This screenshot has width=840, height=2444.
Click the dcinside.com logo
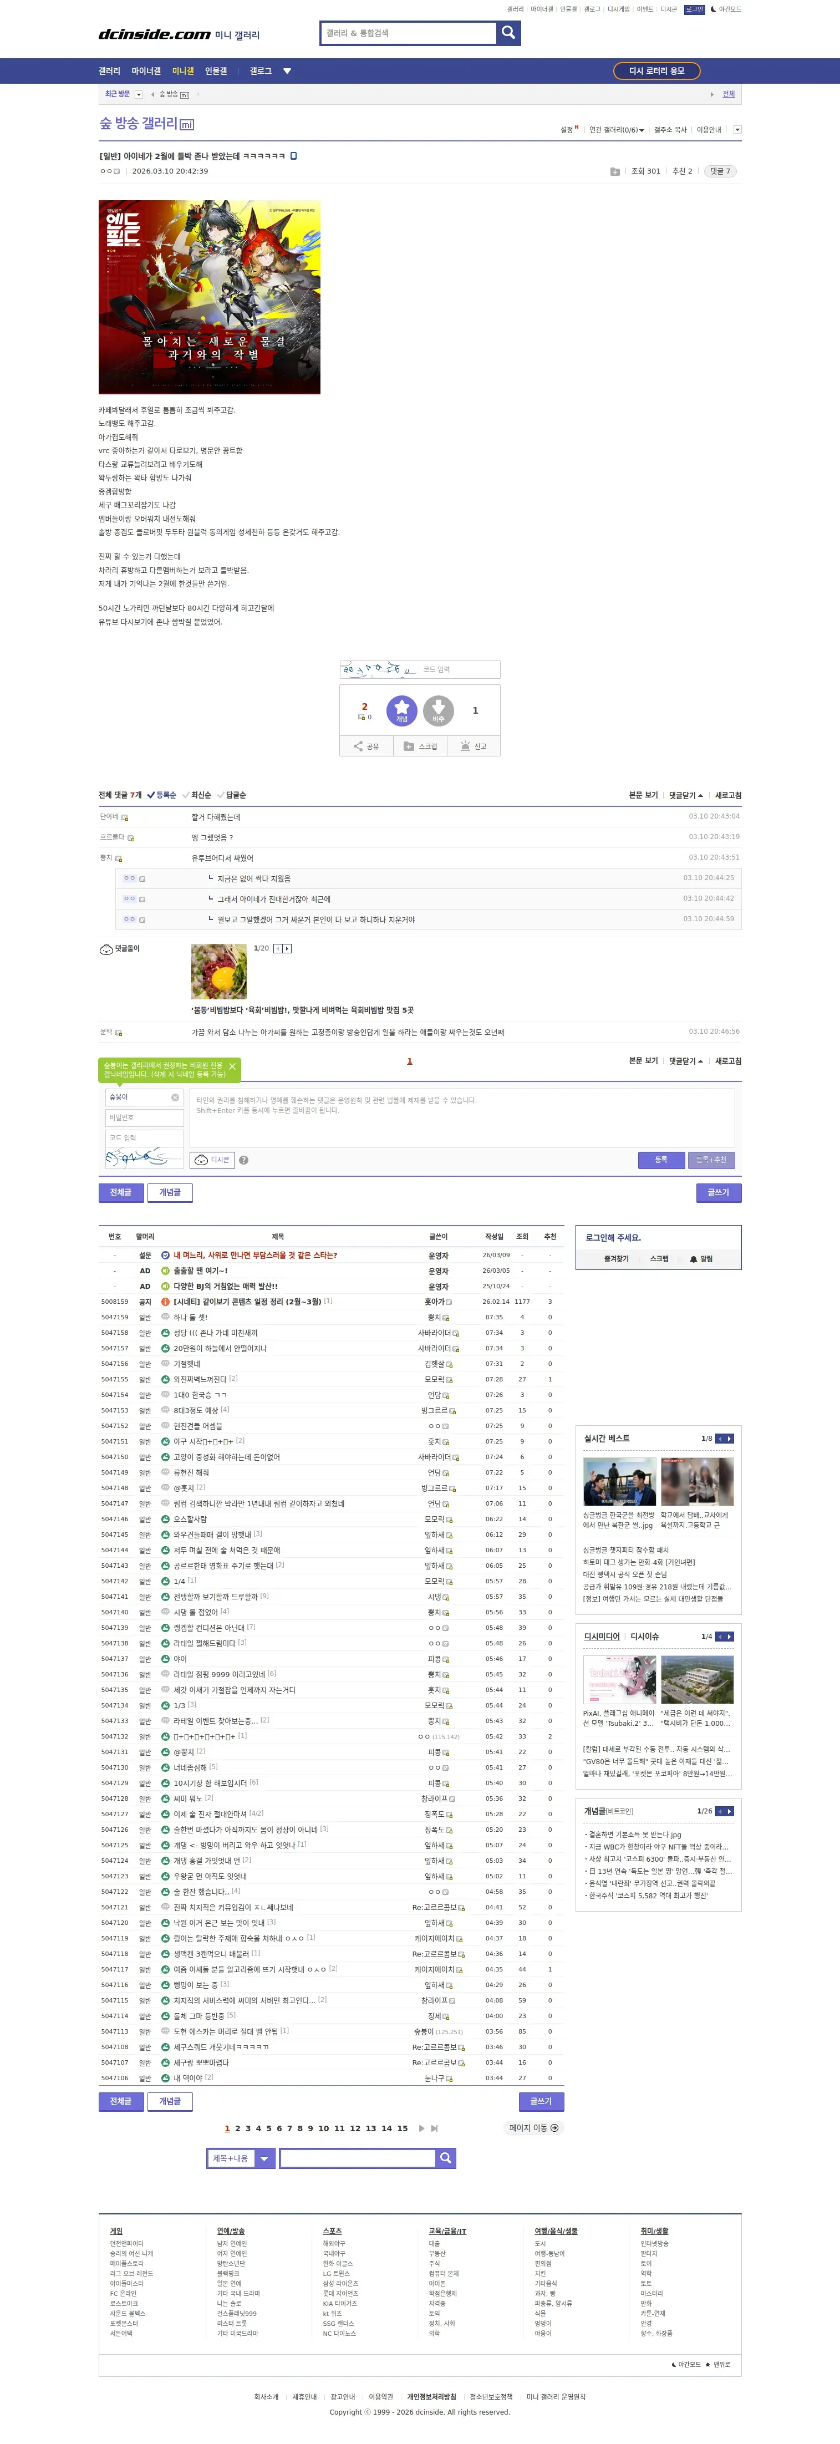click(155, 34)
